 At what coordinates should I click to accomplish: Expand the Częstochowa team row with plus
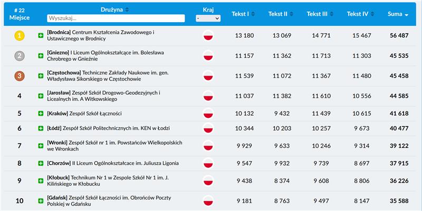pyautogui.click(x=41, y=76)
